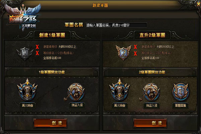Focus the 軍團名稱 input field
Screen dimensions: 201x134
116,25
